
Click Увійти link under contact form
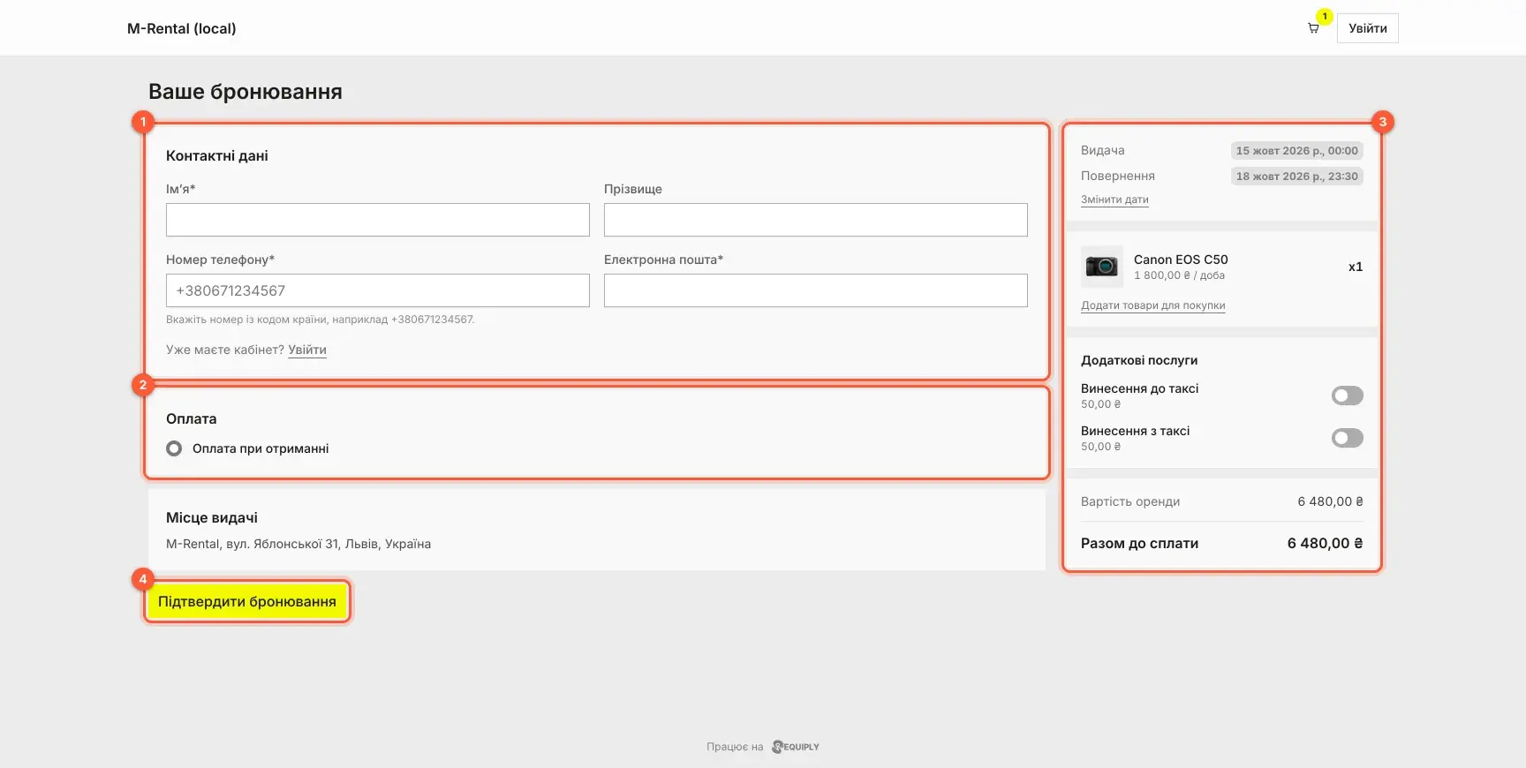pyautogui.click(x=307, y=350)
